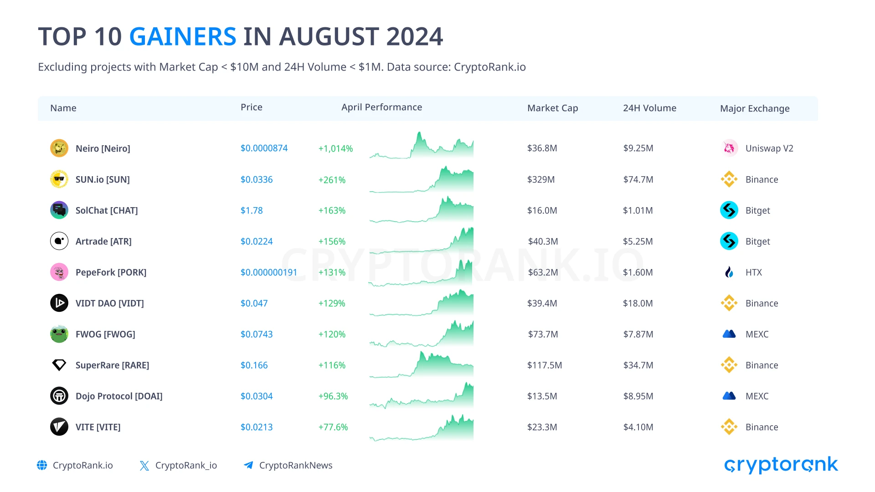Click the Binance icon in SuperRare row
Screen dimensions: 875x492
729,365
